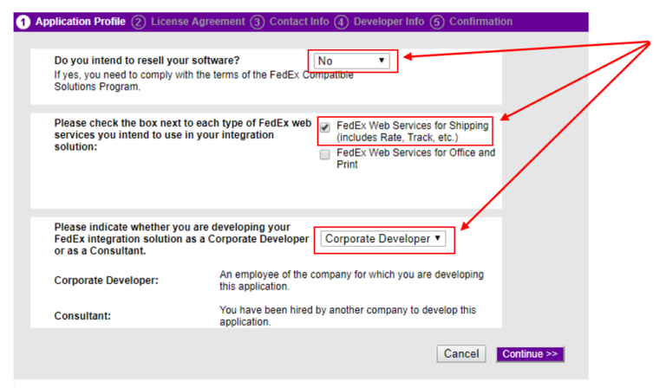Open the resell software dropdown showing No

tap(352, 61)
